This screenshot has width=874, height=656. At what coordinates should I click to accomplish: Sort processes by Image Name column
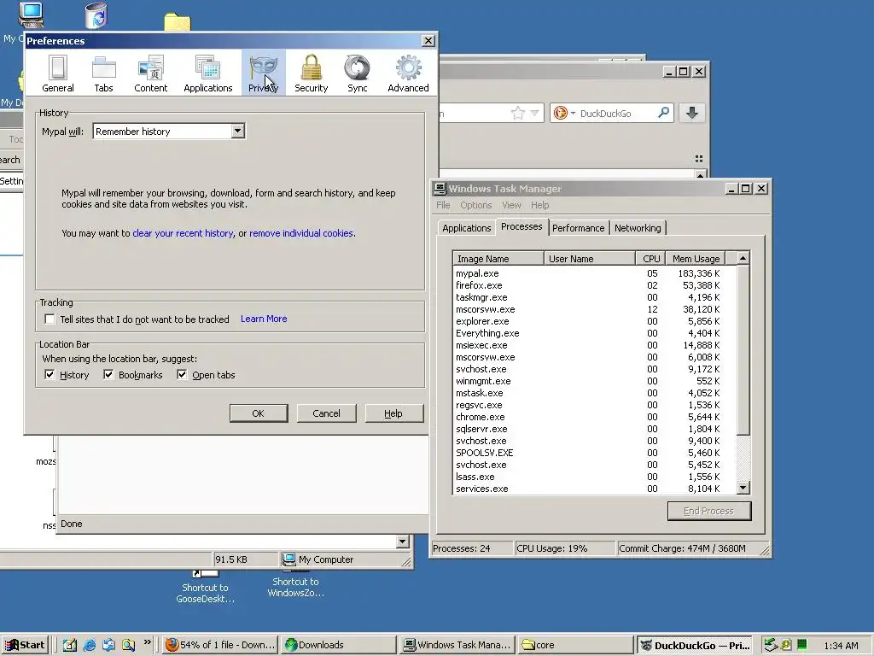498,258
